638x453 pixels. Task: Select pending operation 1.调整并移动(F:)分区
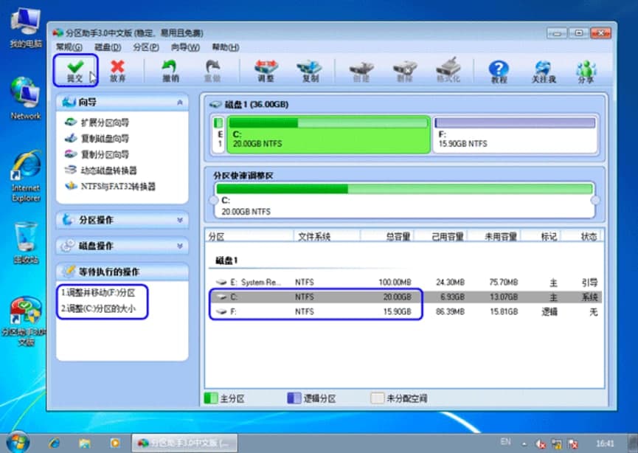[x=98, y=293]
